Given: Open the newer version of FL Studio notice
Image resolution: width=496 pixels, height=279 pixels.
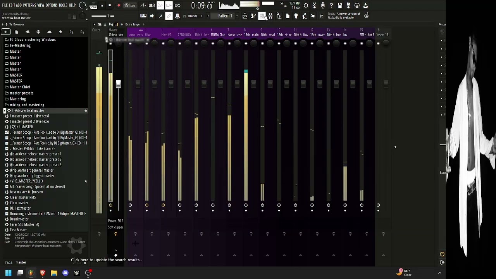Looking at the screenshot, I should pyautogui.click(x=344, y=15).
